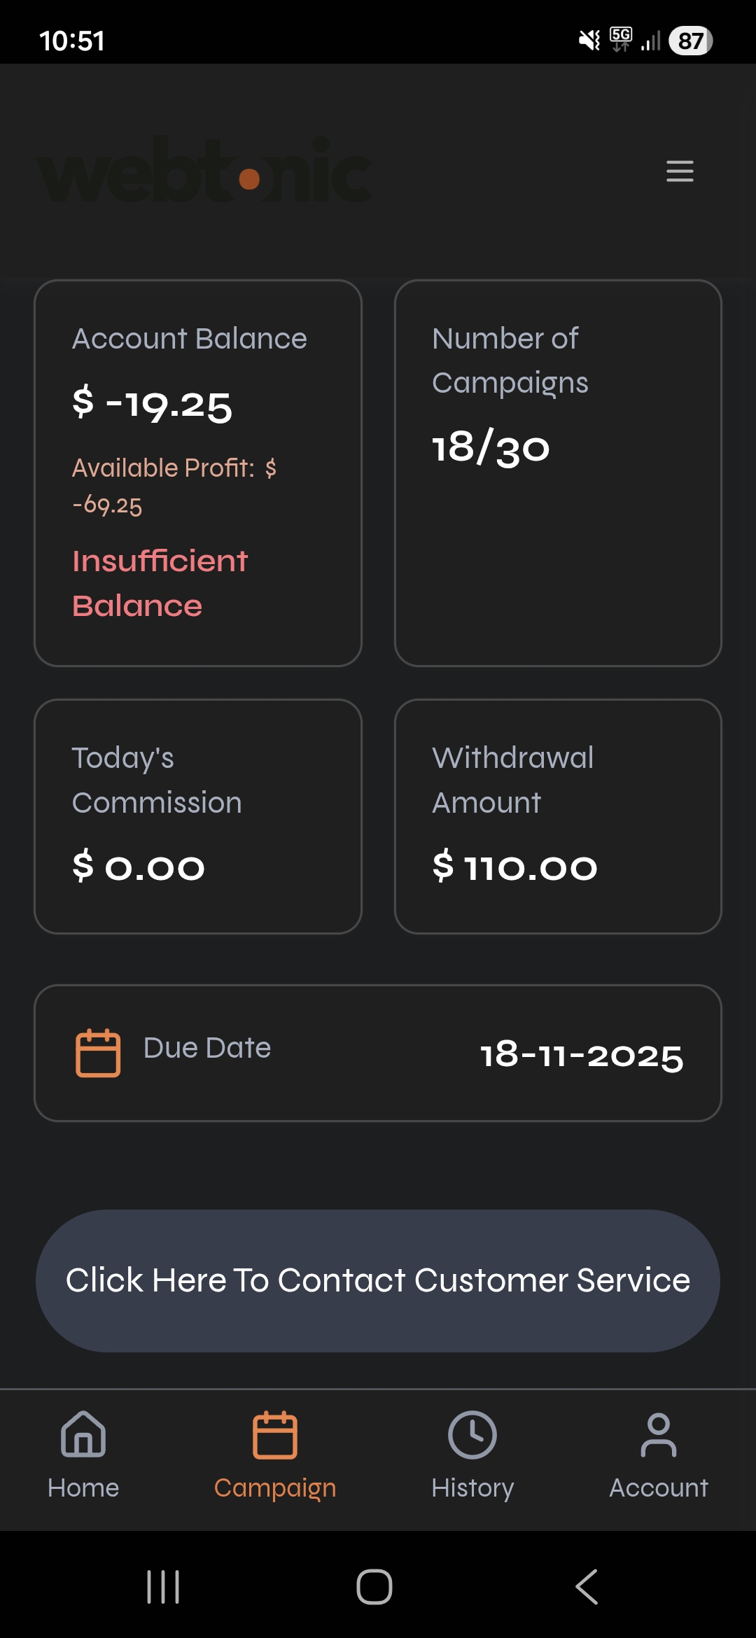Switch to the Account tab label
Viewport: 756px width, 1638px height.
pos(659,1487)
